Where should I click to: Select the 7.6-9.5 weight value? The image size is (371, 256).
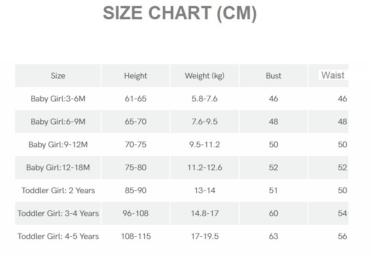(x=205, y=122)
